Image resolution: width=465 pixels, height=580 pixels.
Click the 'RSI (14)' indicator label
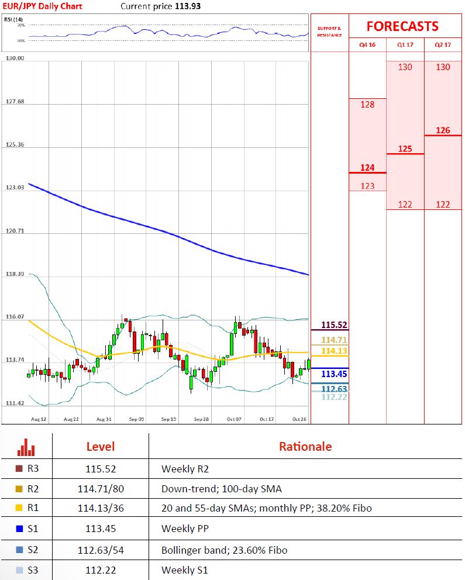pos(13,19)
